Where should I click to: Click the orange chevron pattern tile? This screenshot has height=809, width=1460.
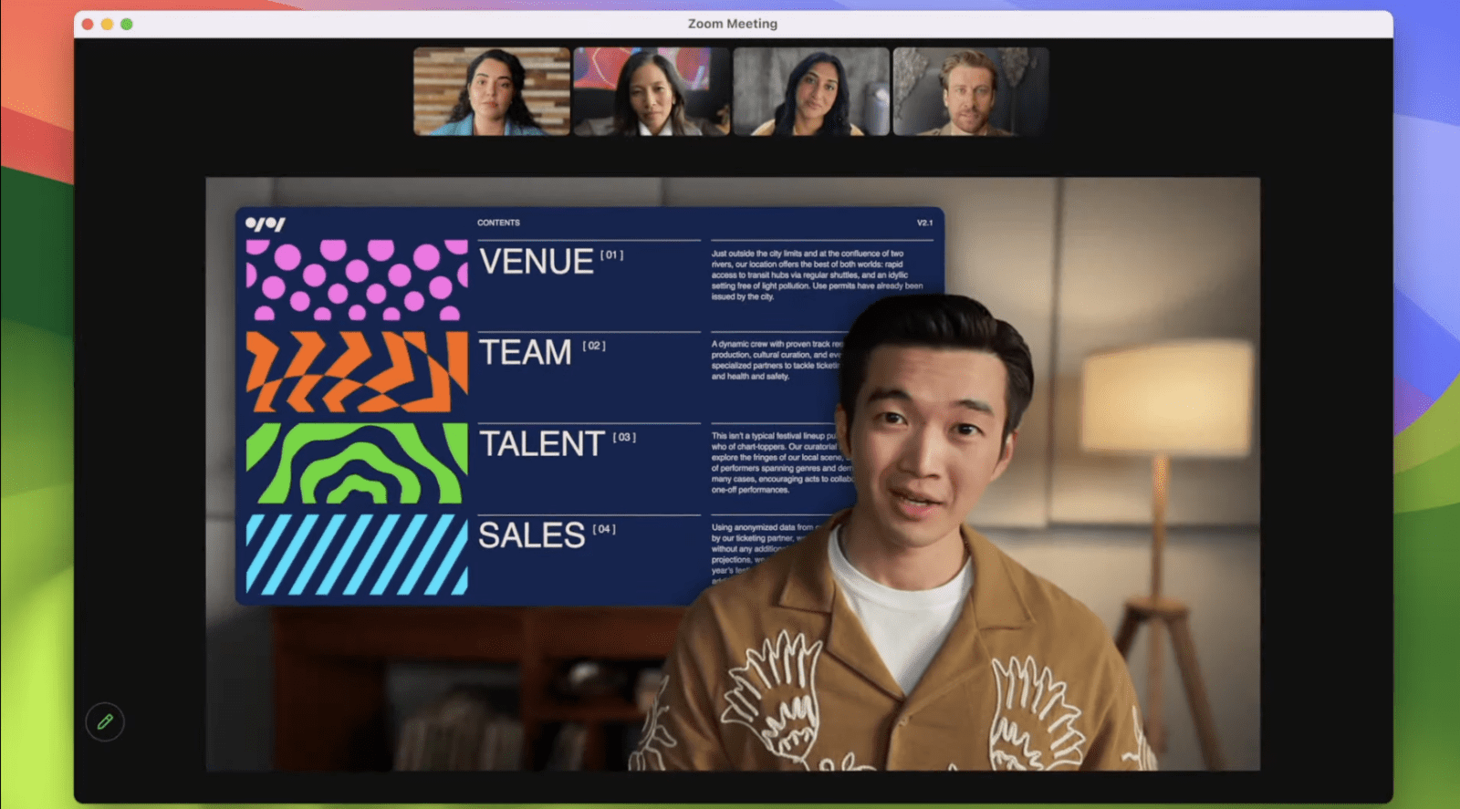pyautogui.click(x=357, y=371)
